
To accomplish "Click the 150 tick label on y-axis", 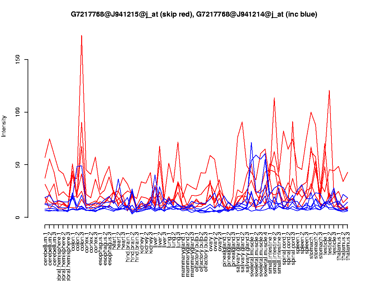I will 18,60.
